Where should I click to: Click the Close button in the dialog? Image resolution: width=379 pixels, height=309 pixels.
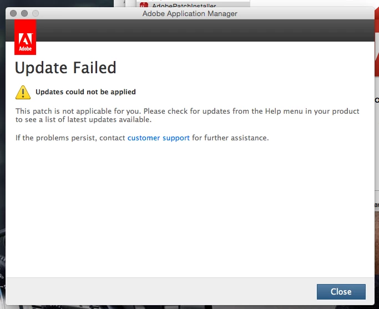pos(341,292)
